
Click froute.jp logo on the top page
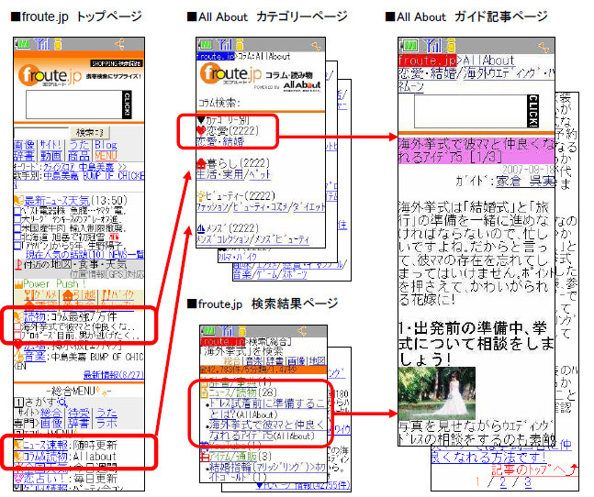coord(50,75)
